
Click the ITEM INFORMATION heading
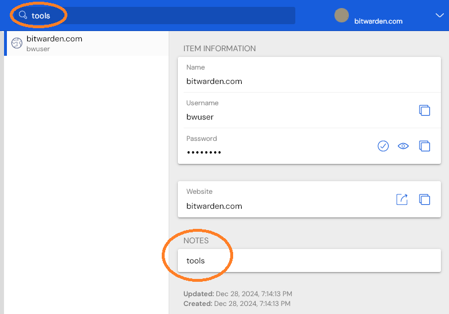click(220, 49)
